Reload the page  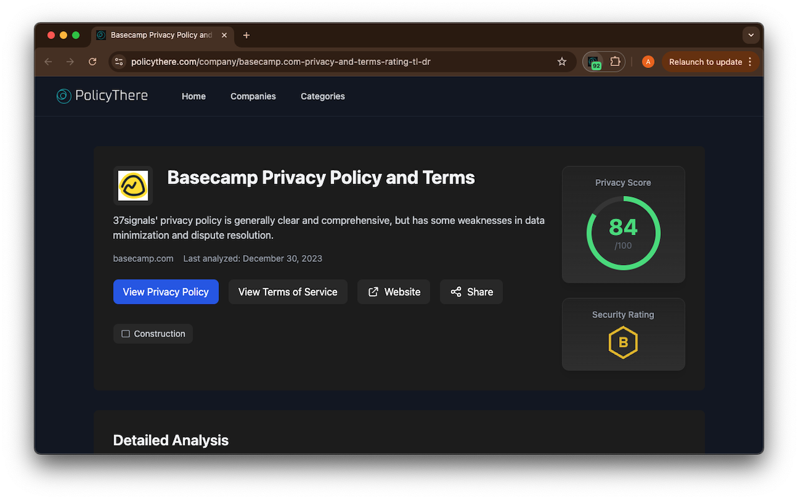(x=92, y=62)
